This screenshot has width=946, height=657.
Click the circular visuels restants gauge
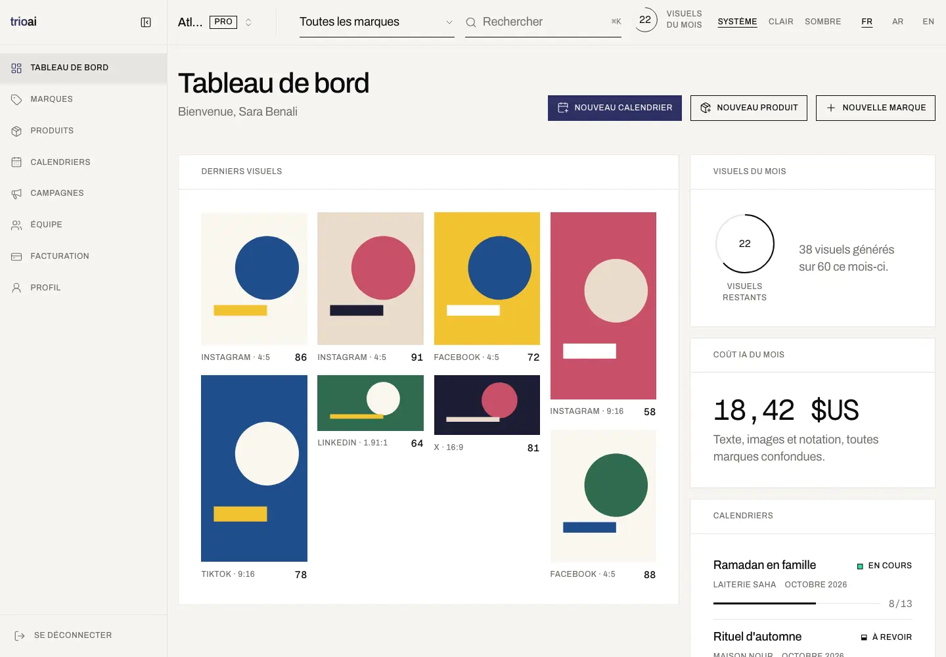[744, 244]
